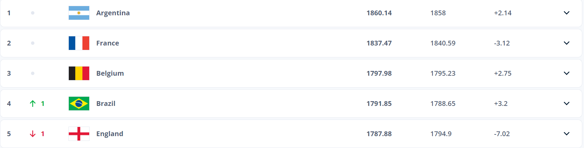Expand Brazil's ranking details chevron

567,104
